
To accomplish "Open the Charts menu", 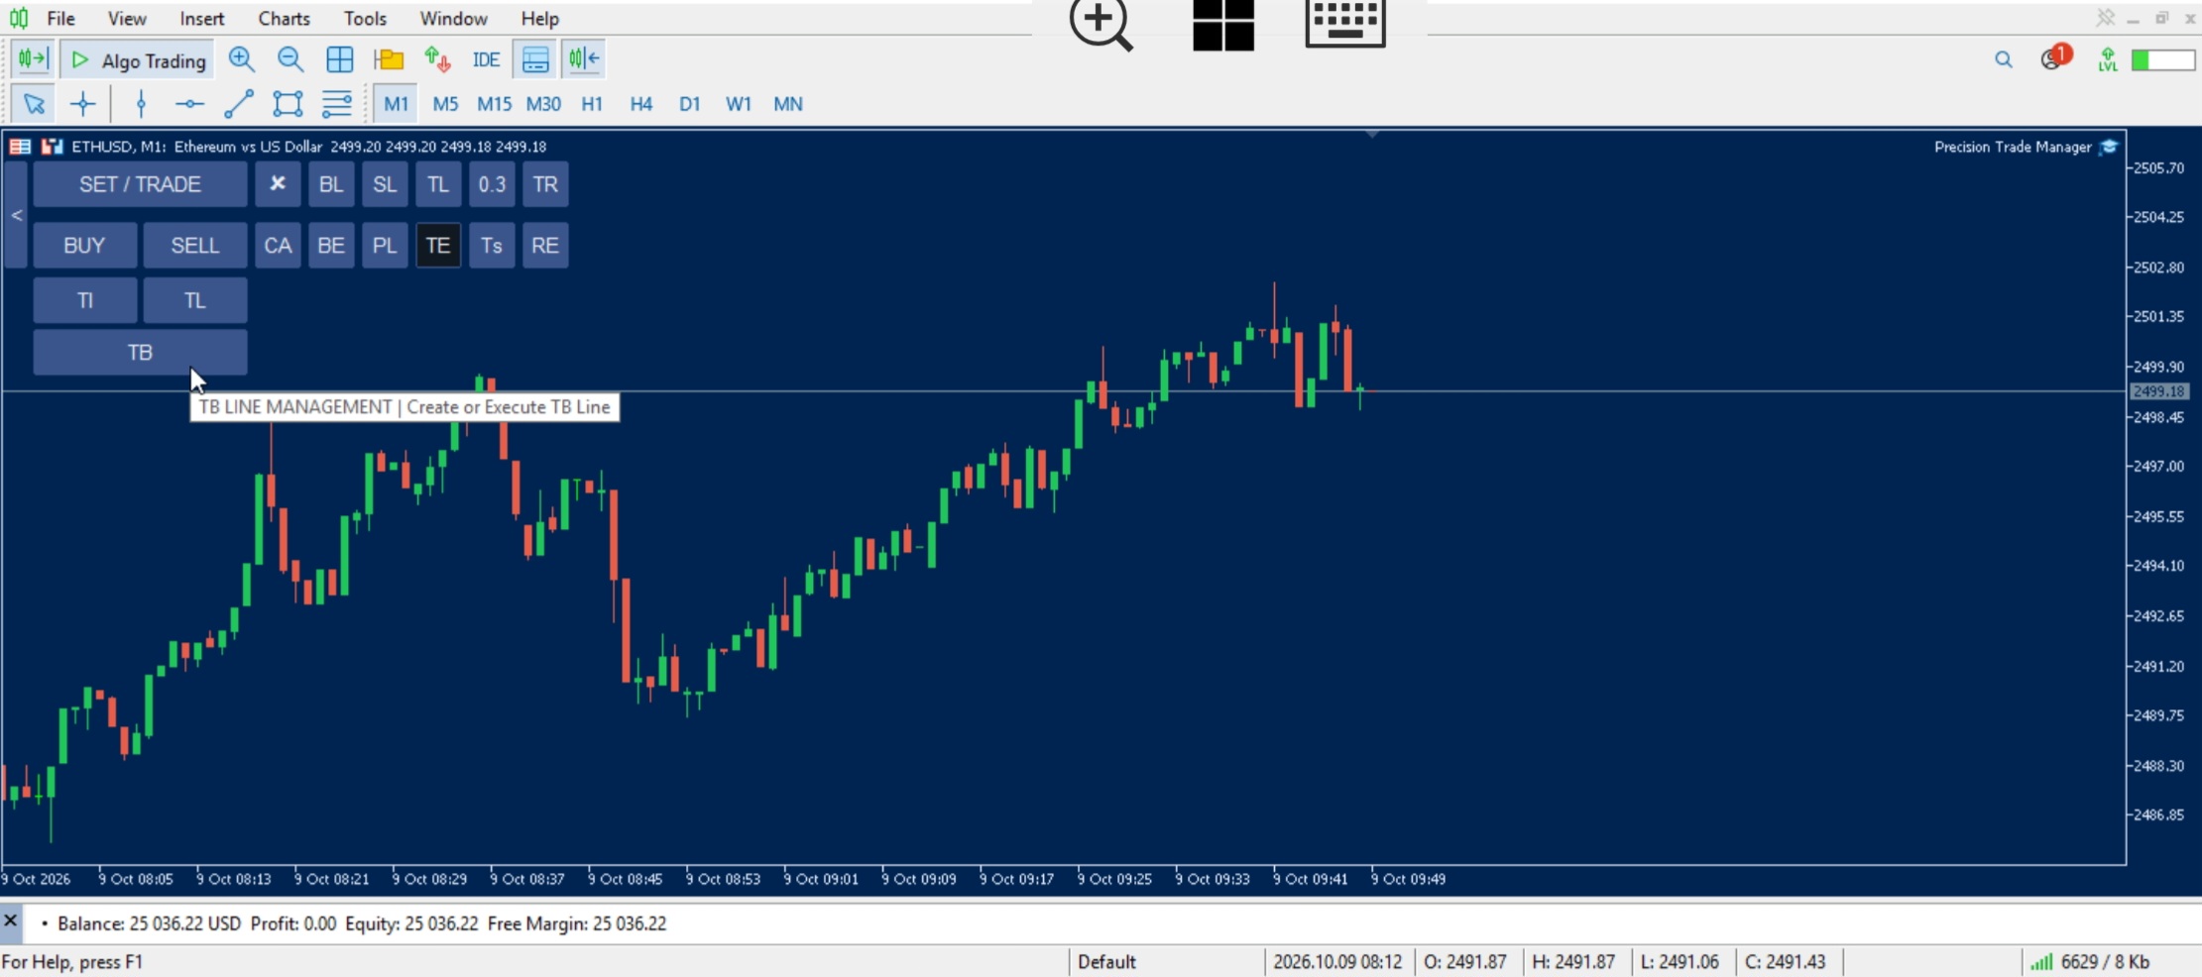I will point(284,18).
